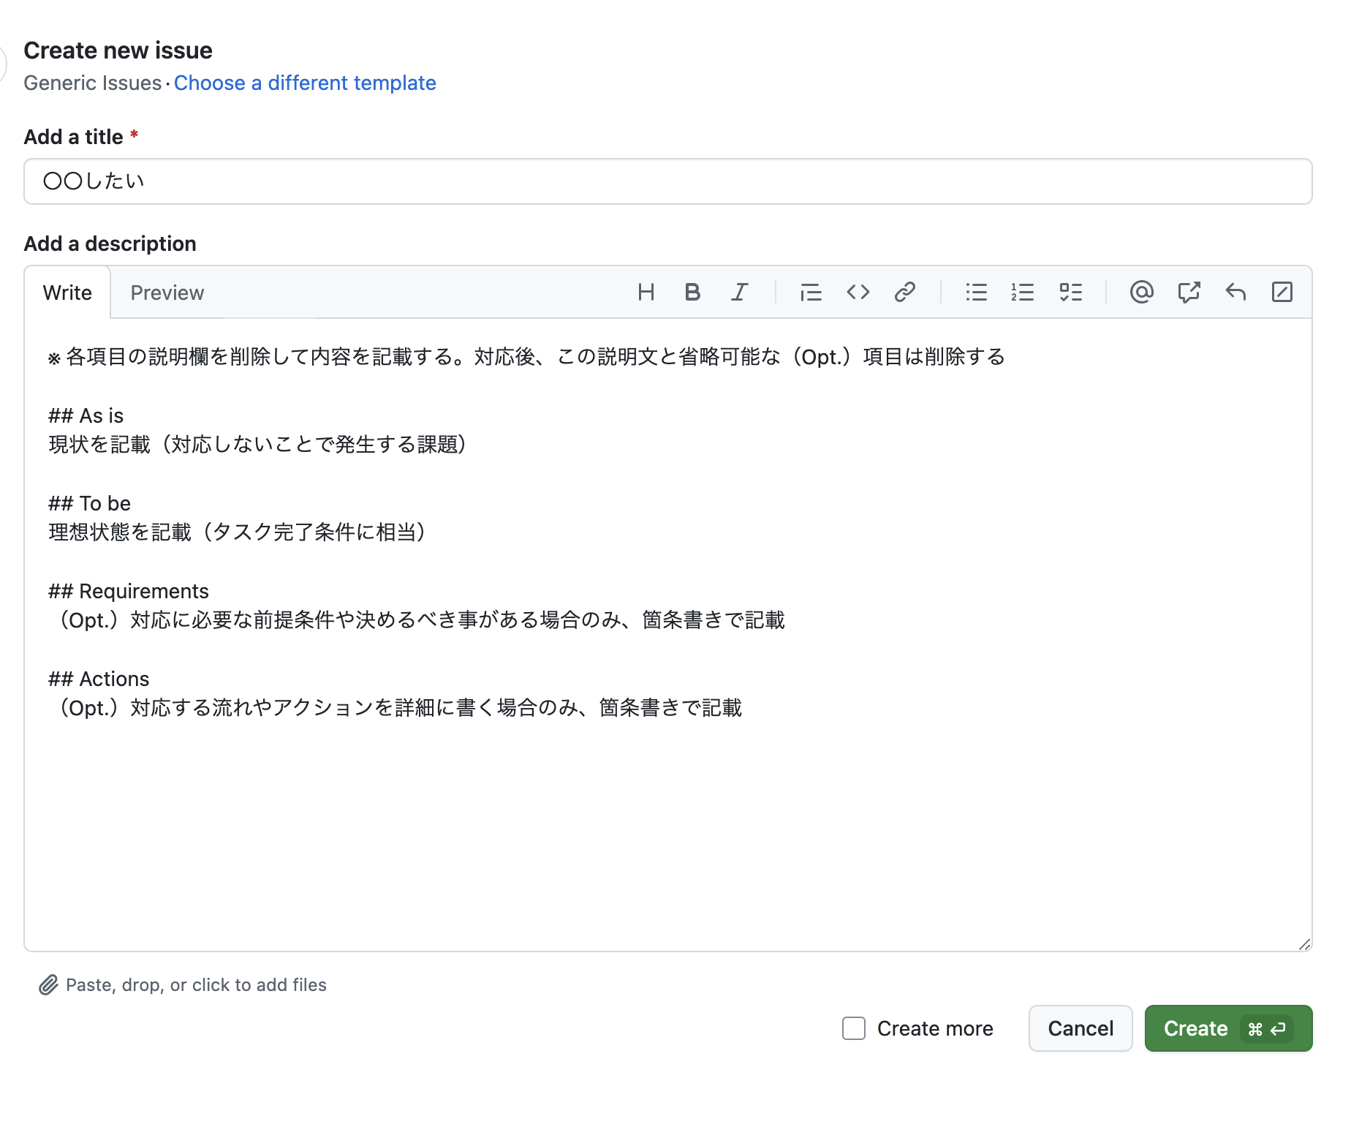Insert inline code formatting
The height and width of the screenshot is (1138, 1351).
pyautogui.click(x=858, y=293)
